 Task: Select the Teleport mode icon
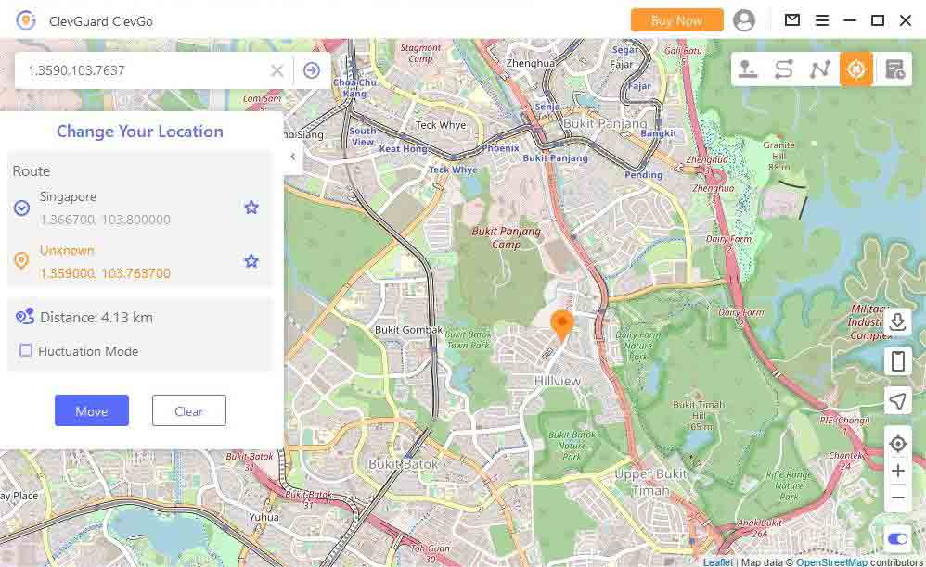[x=748, y=69]
